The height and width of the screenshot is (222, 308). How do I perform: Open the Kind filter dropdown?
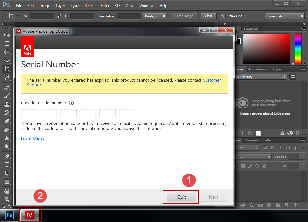pos(247,148)
